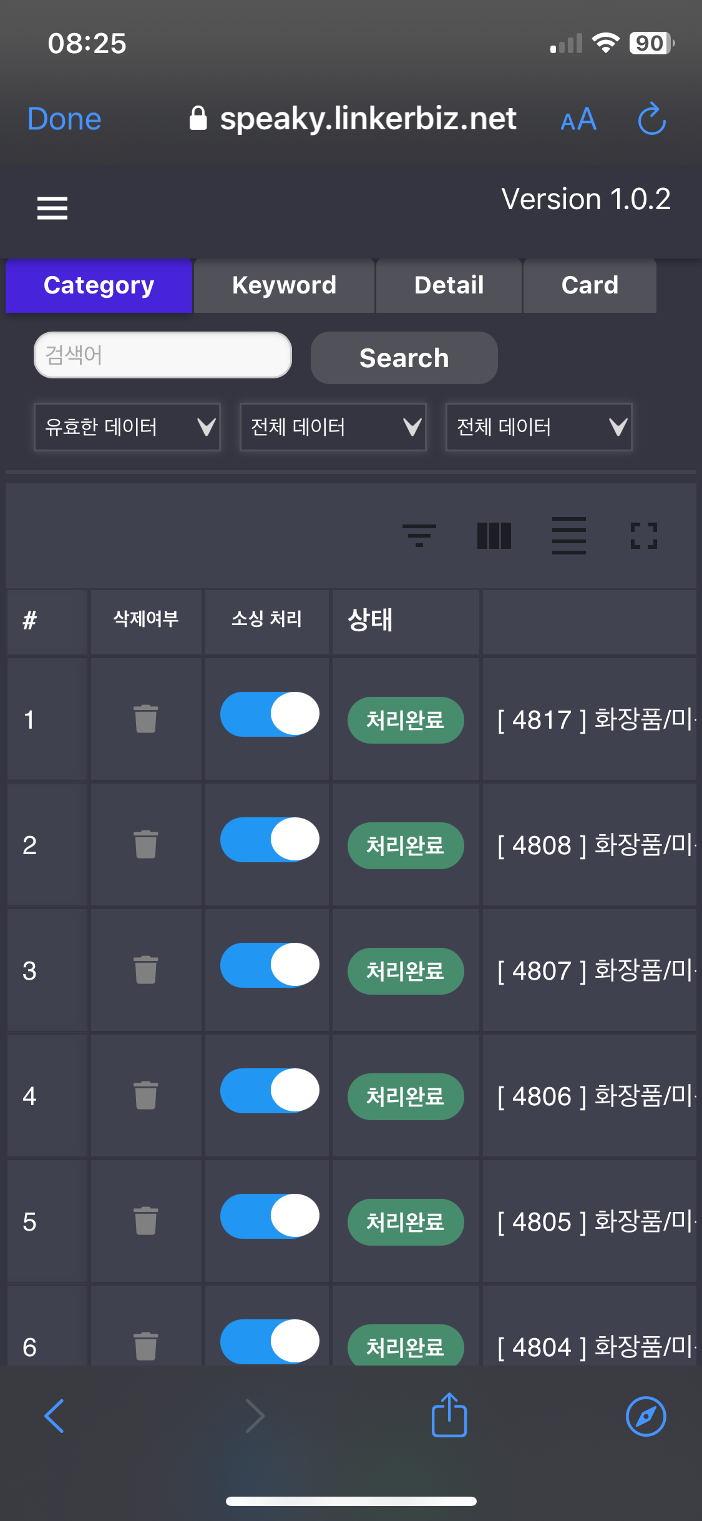Open the middle 전체 데이터 dropdown
This screenshot has height=1521, width=702.
coord(333,427)
